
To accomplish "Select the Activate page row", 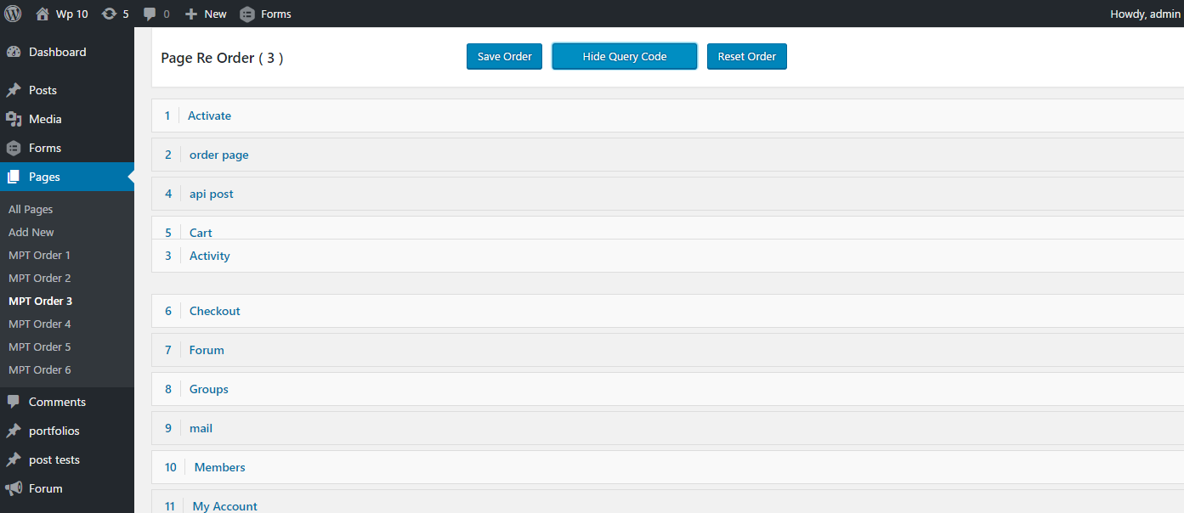I will coord(667,116).
